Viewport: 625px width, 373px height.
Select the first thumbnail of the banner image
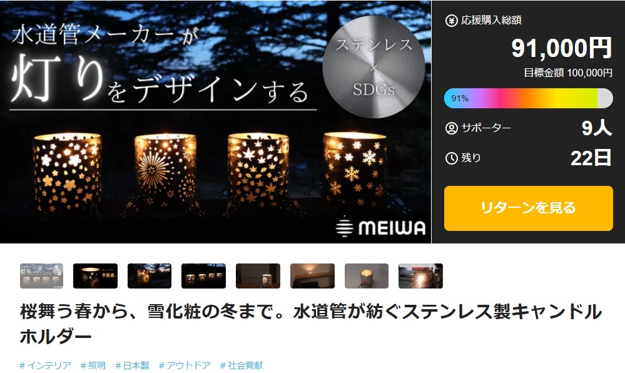41,276
